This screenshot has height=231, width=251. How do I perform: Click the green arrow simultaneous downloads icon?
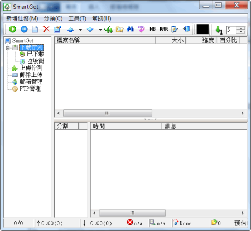[x=219, y=30]
